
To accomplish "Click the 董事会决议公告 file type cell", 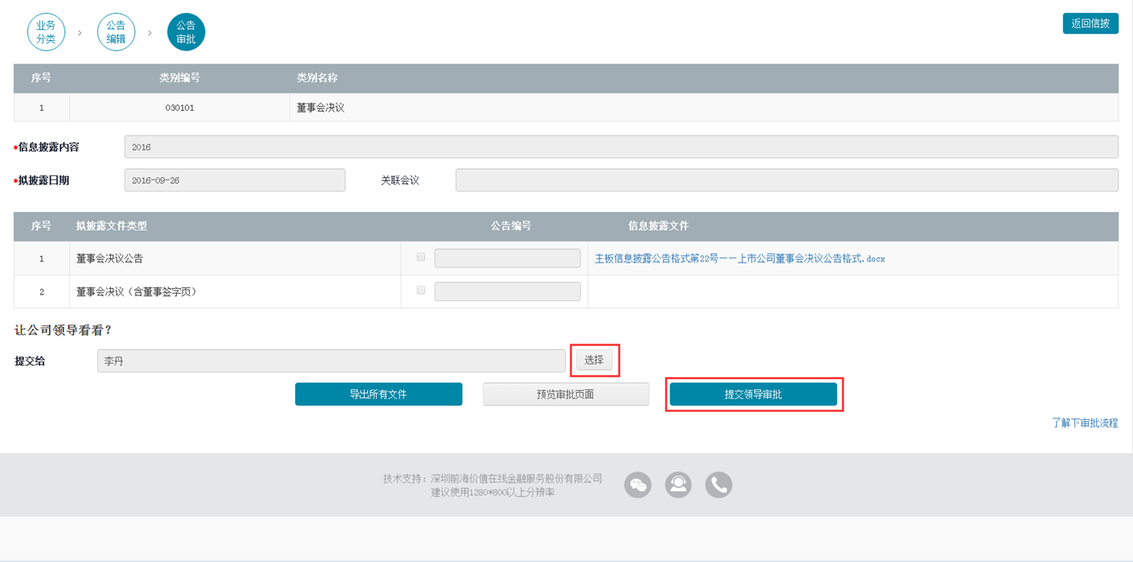I will pyautogui.click(x=235, y=259).
